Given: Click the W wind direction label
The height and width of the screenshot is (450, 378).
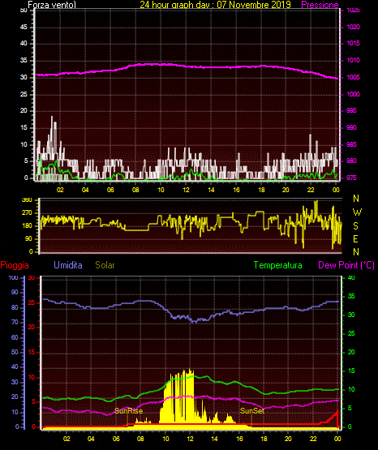Looking at the screenshot, I should click(x=357, y=212).
